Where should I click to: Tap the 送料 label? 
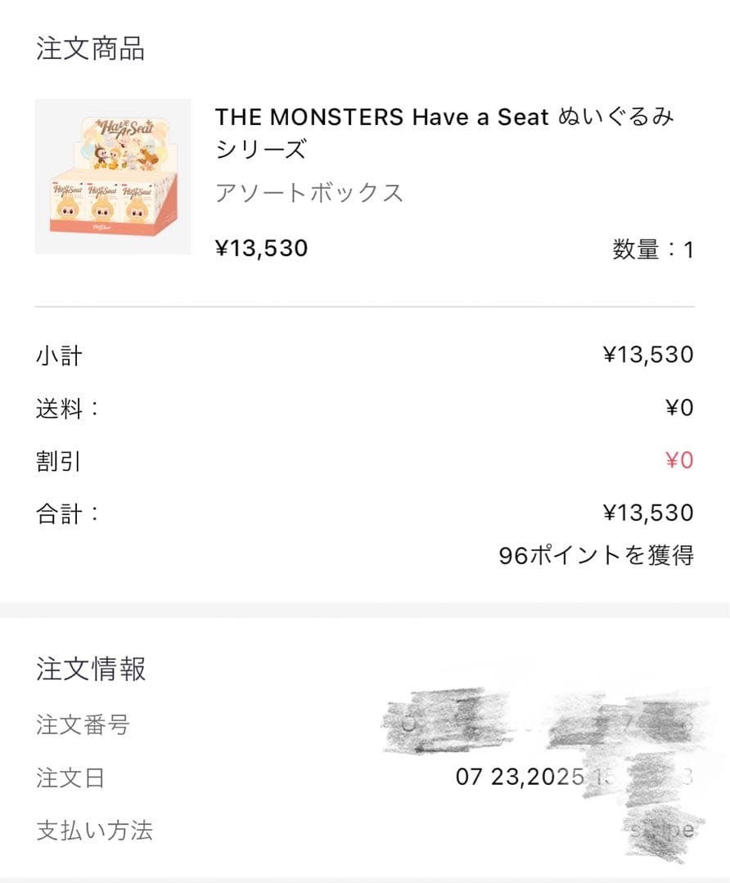67,408
